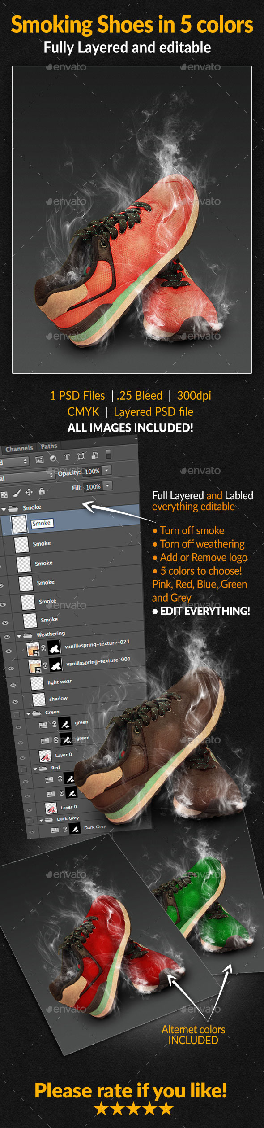Screen dimensions: 264x1128
Task: Show the Dark Grey group visibility box
Action: 30,821
